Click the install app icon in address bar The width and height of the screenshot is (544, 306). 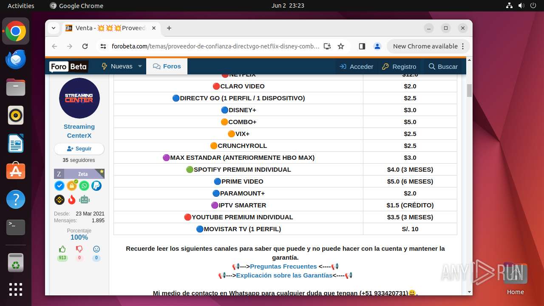327,46
